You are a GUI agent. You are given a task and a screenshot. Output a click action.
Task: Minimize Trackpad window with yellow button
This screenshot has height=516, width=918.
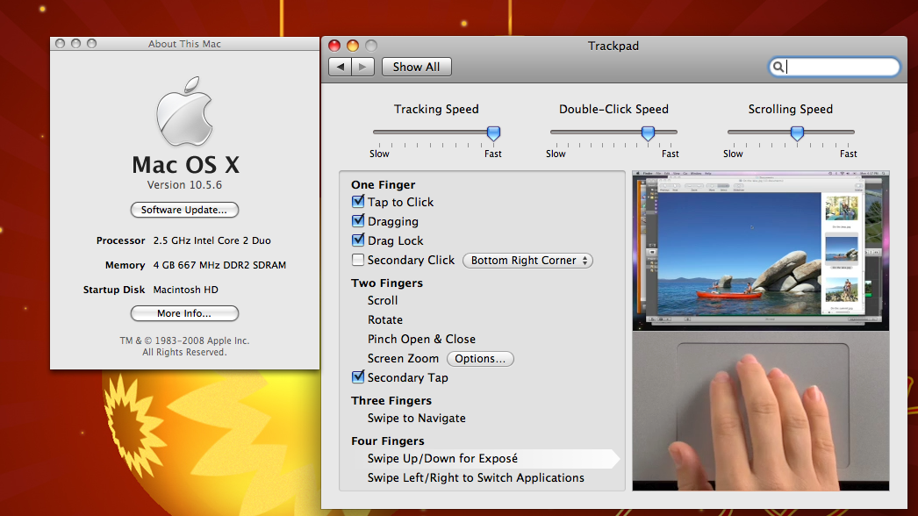click(x=353, y=46)
